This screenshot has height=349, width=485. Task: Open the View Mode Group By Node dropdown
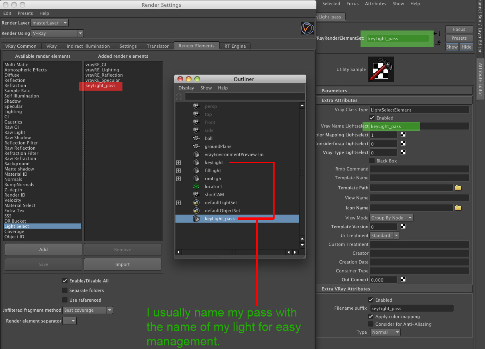[x=391, y=218]
